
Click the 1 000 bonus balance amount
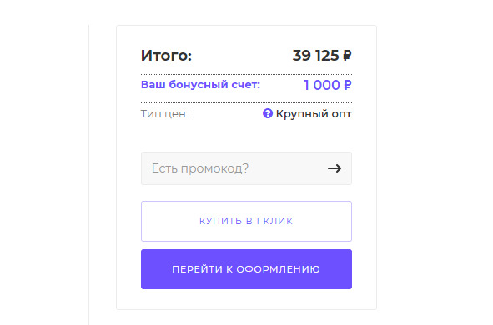322,85
